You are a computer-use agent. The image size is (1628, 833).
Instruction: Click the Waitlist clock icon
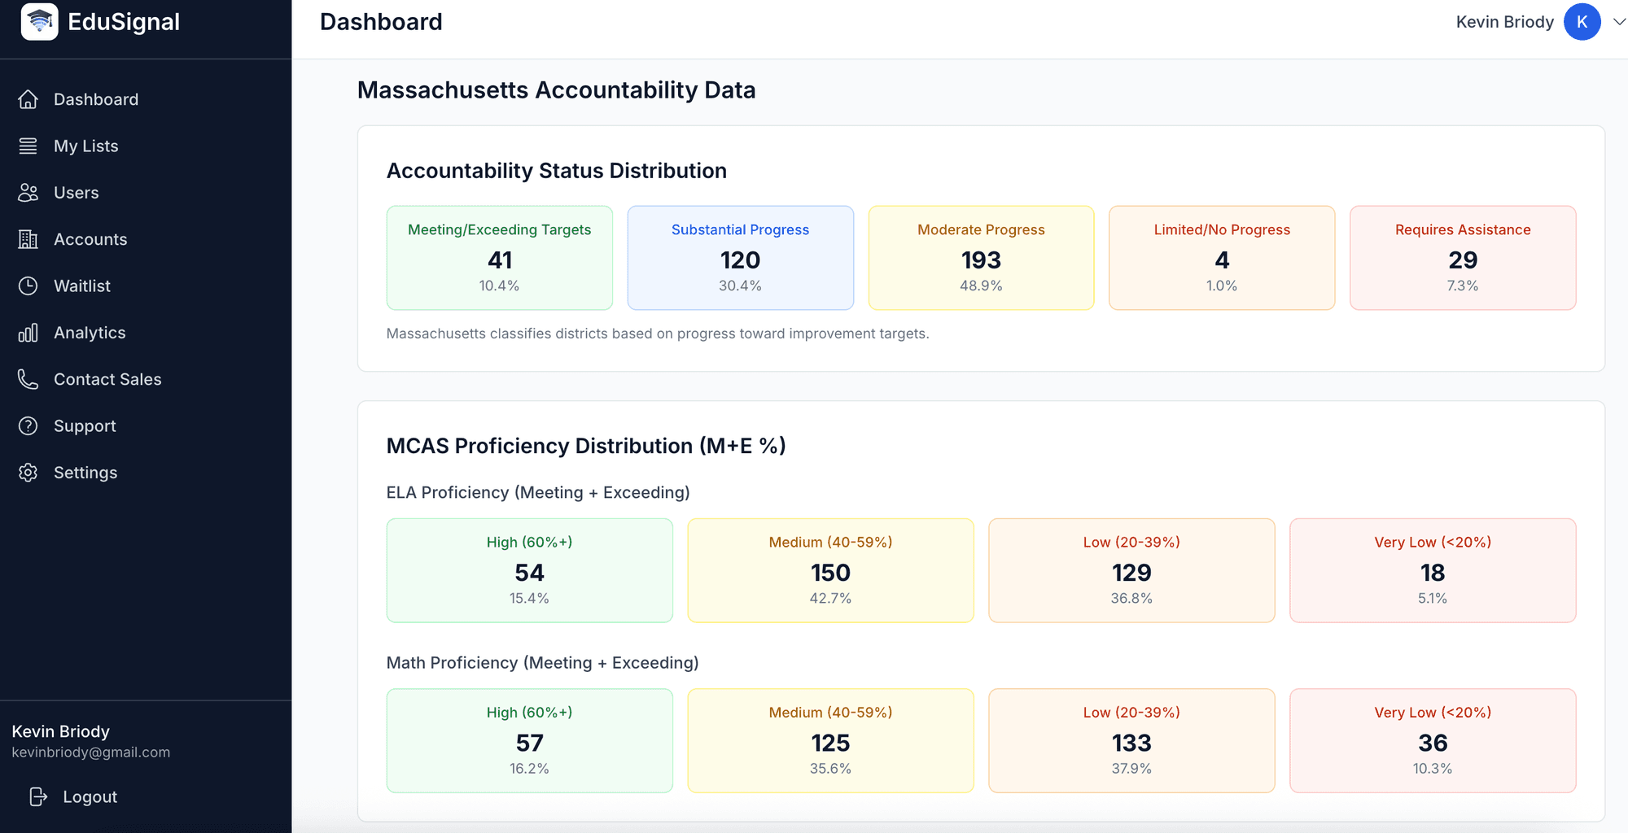(28, 286)
